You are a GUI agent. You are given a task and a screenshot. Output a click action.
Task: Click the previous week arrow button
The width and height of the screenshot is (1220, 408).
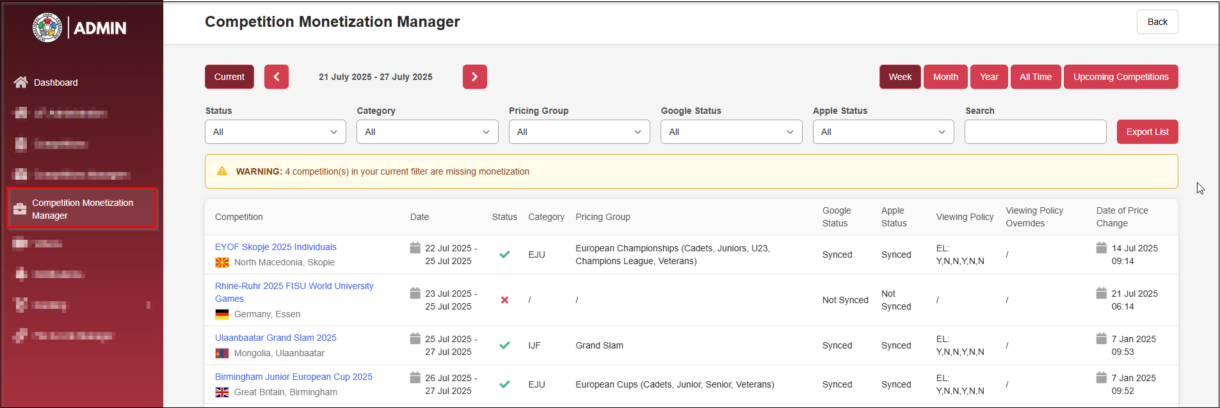pos(277,77)
